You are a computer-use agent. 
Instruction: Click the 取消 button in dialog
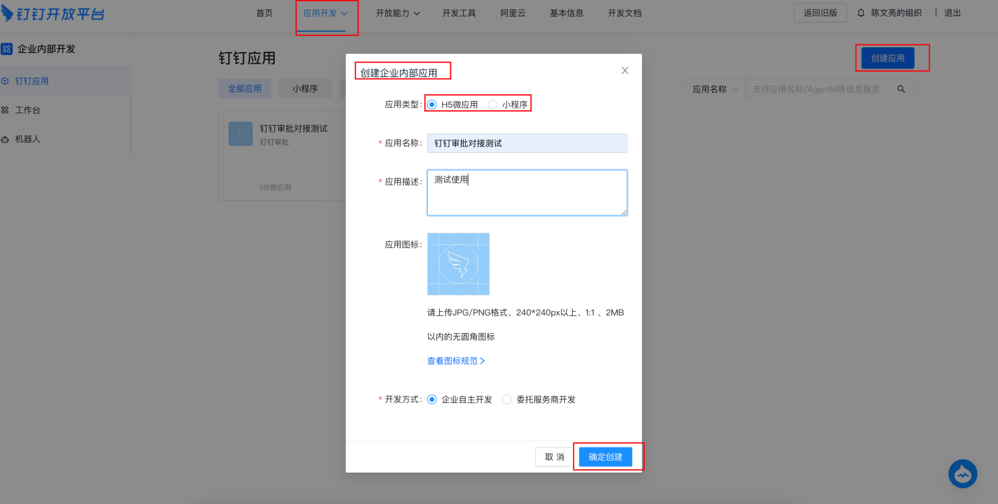(554, 457)
